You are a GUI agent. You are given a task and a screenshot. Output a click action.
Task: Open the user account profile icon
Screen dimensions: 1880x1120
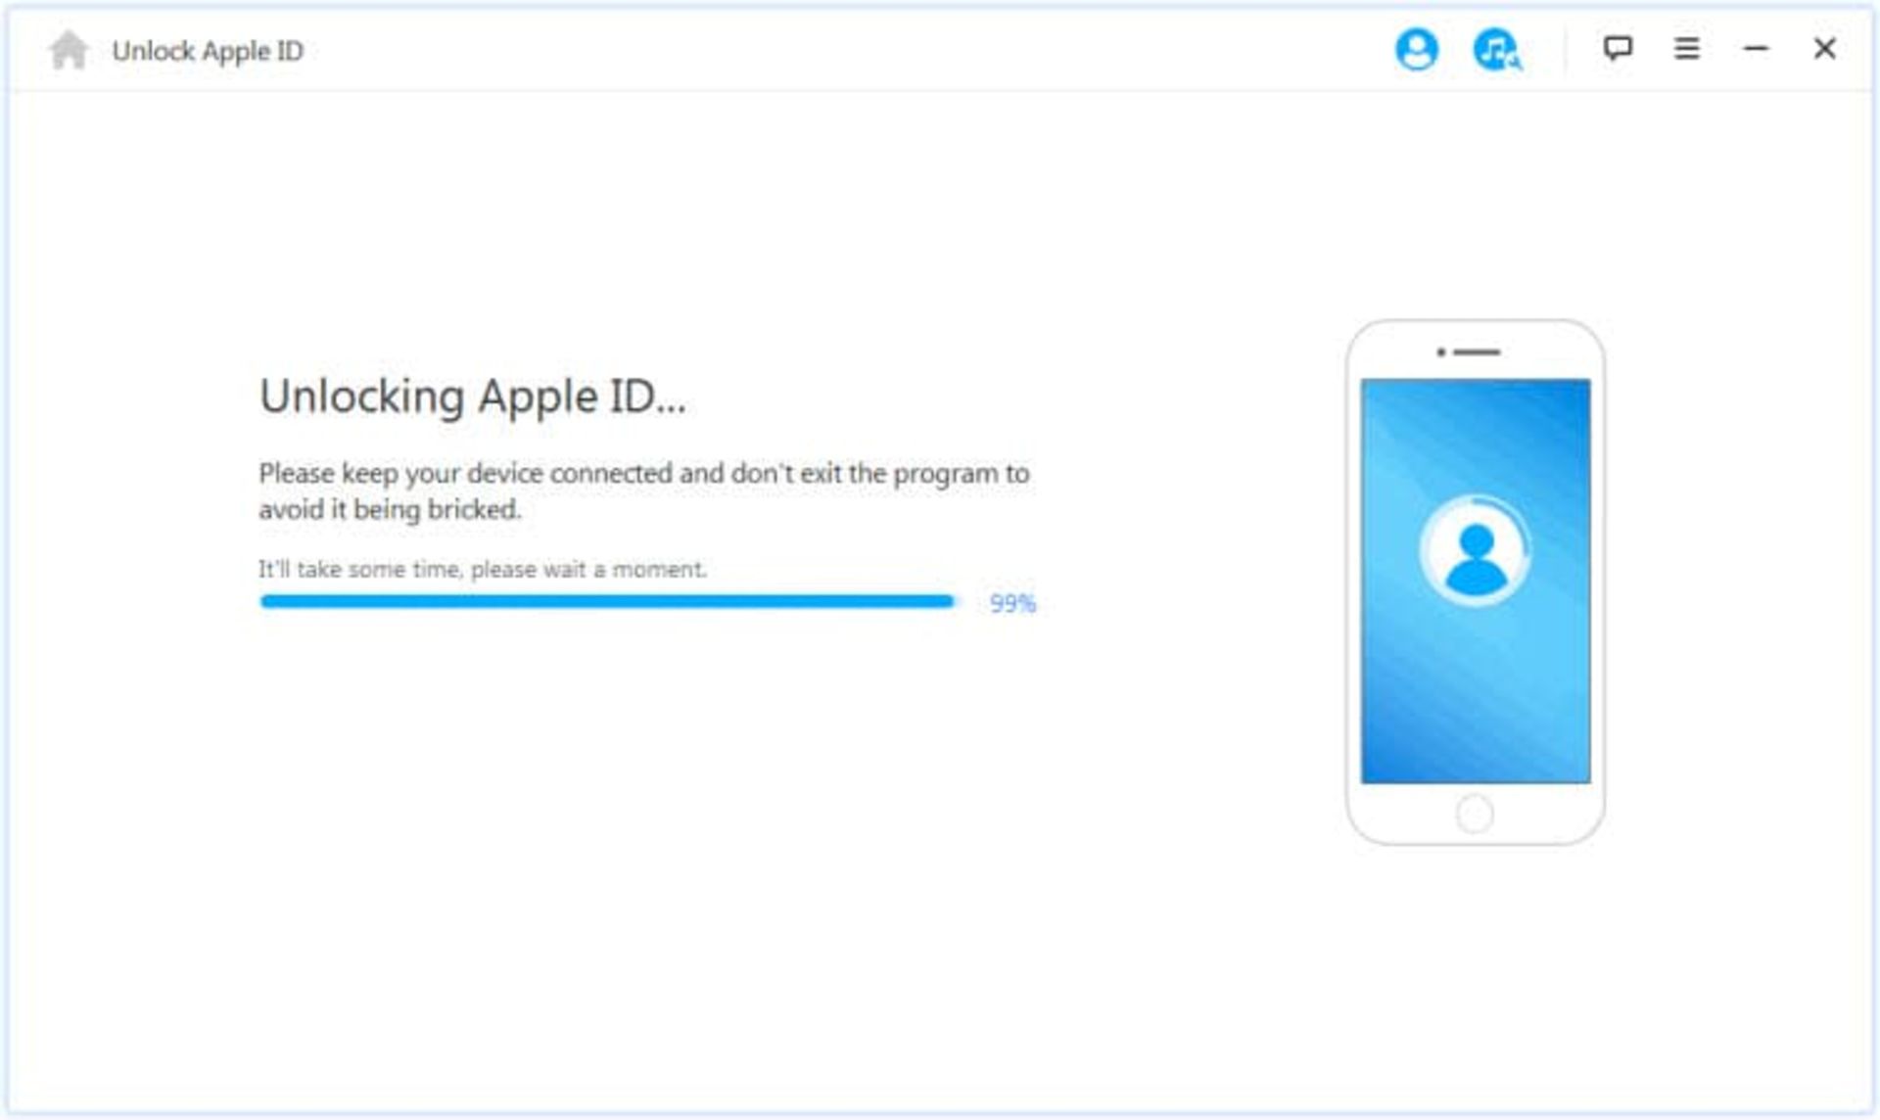point(1416,49)
